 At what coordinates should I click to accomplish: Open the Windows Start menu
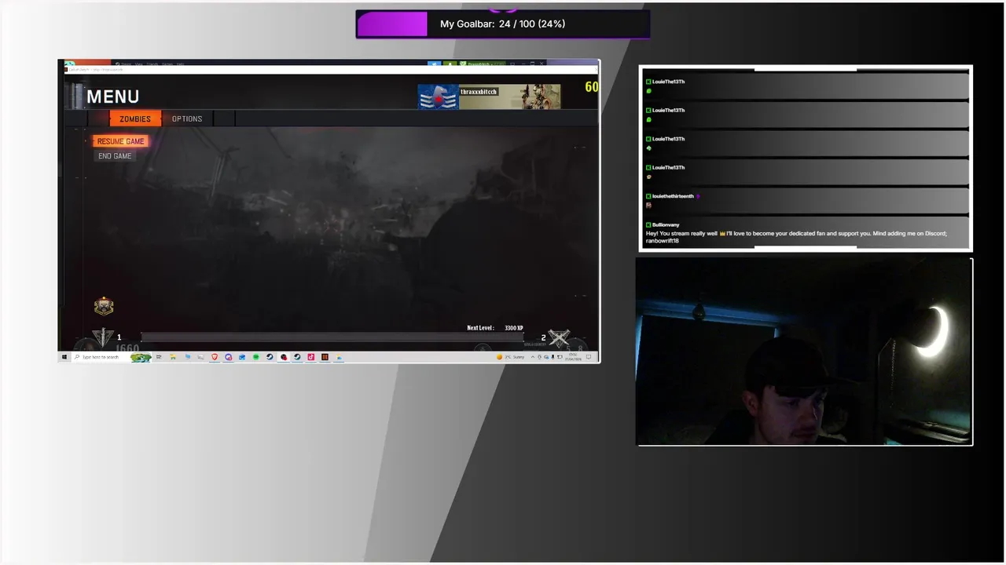[x=64, y=357]
